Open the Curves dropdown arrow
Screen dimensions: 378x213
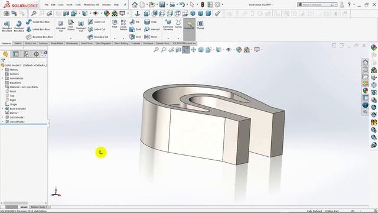pyautogui.click(x=178, y=38)
